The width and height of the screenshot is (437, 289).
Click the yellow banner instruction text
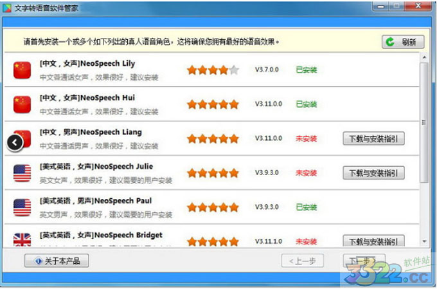[x=151, y=42]
